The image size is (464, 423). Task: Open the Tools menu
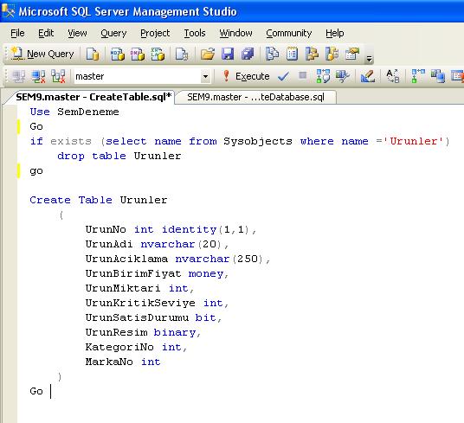pos(195,33)
